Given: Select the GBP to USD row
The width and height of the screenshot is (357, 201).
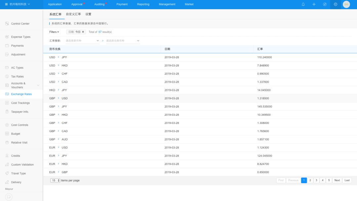Looking at the screenshot, I should click(x=200, y=98).
